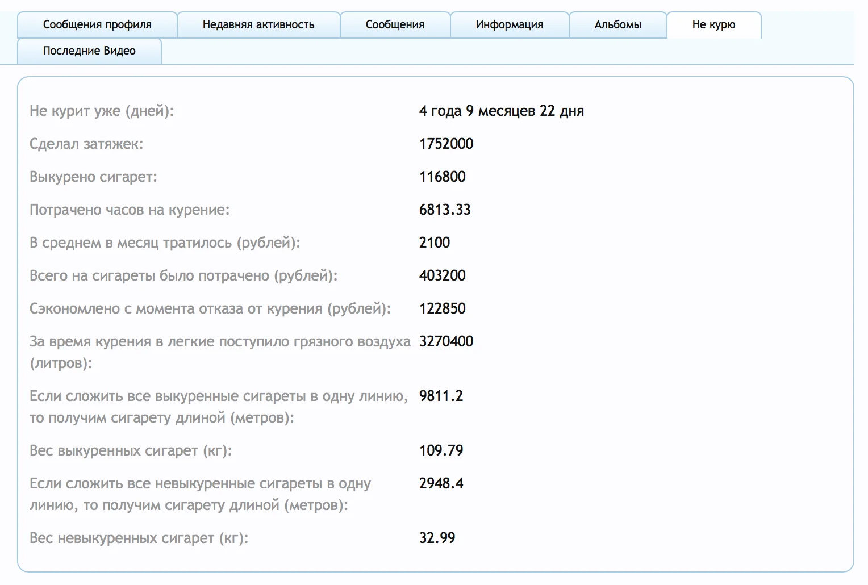Select the Выкурено сигарет value 116800
Viewport: 868px width, 585px height.
pyautogui.click(x=442, y=177)
